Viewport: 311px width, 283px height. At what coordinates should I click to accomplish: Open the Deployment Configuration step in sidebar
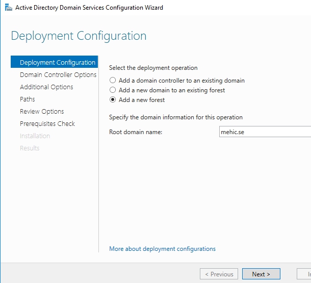tap(57, 63)
